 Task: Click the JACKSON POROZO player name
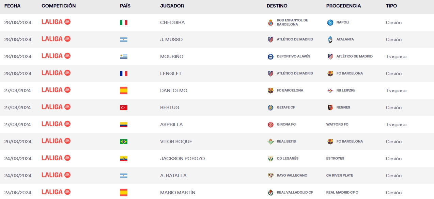tap(182, 159)
